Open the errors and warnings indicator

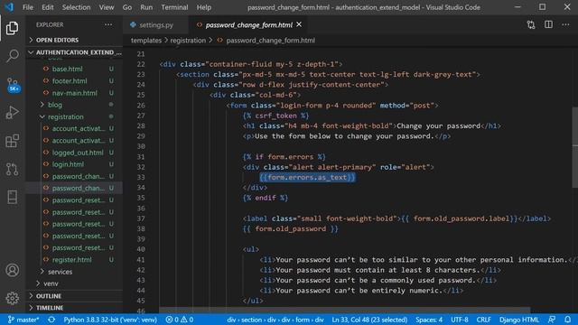pyautogui.click(x=180, y=320)
